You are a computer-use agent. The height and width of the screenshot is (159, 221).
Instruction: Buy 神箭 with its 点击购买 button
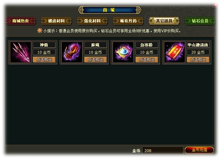point(44,59)
